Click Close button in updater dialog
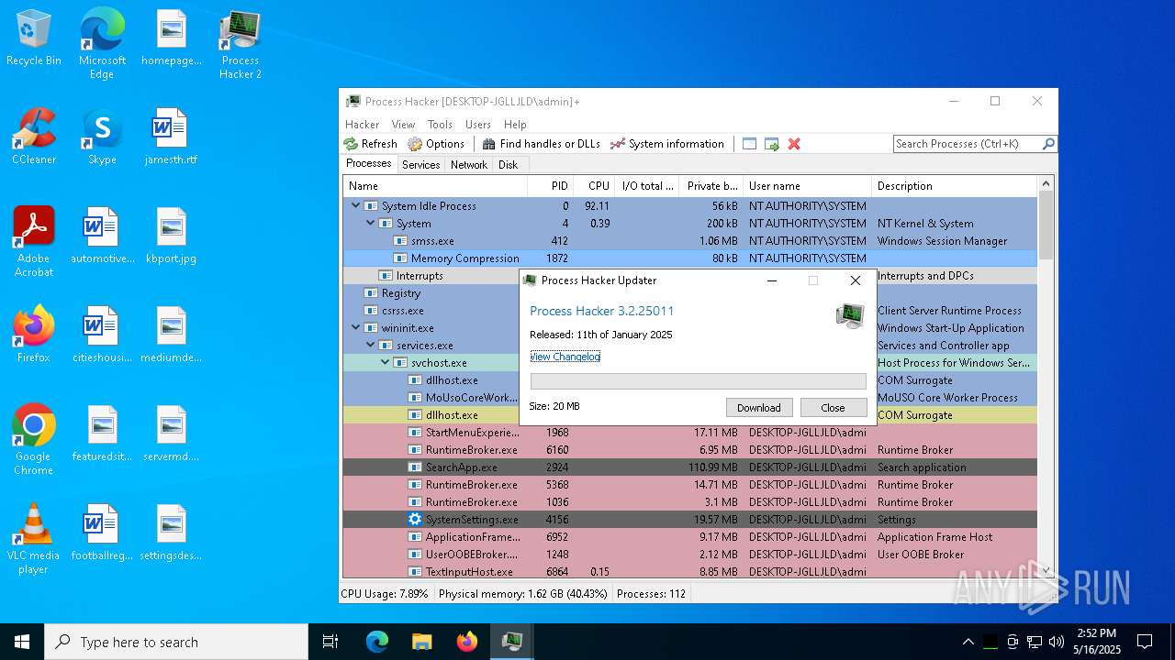The image size is (1175, 660). point(834,408)
